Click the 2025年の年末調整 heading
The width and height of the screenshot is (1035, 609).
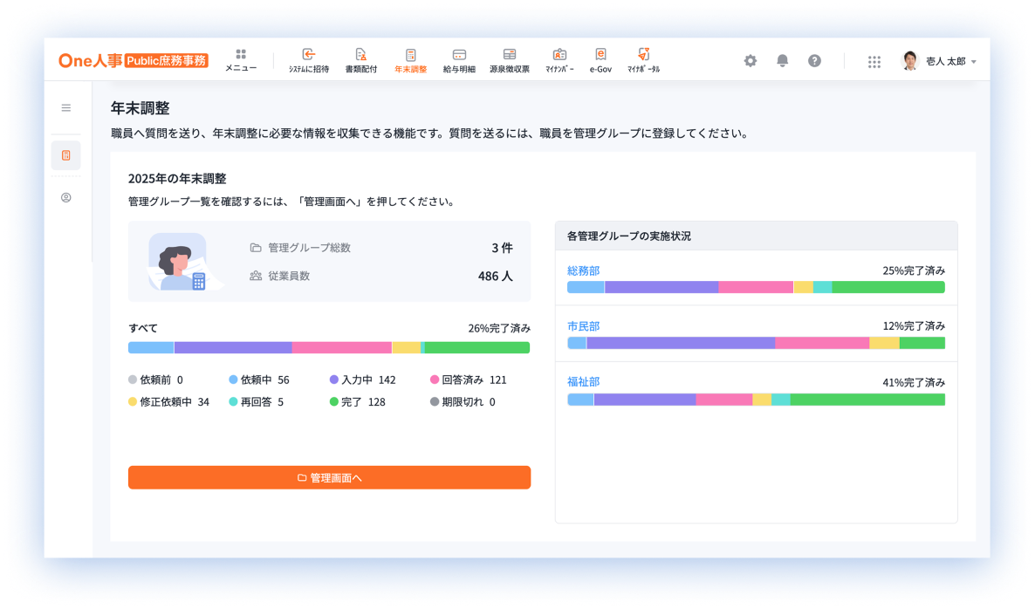[177, 179]
